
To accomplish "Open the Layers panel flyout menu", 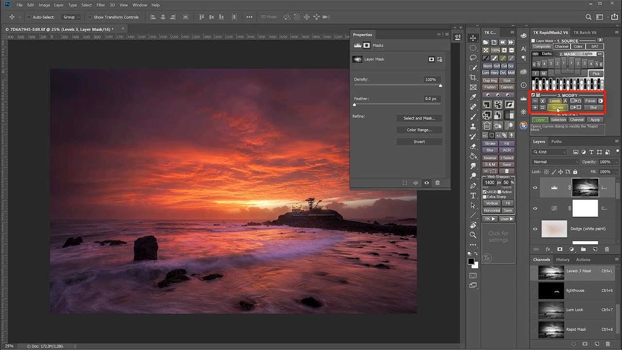I will (x=617, y=141).
